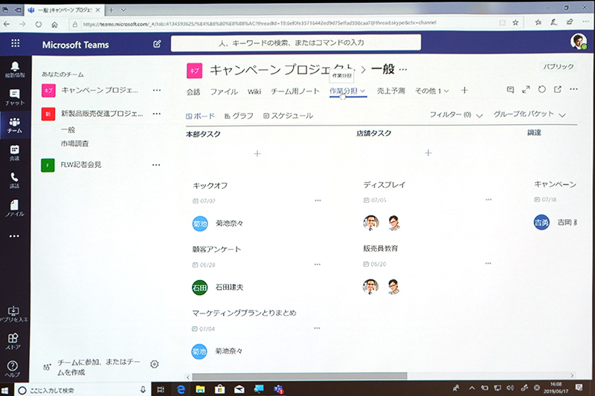Open 作業分担 tab dropdown chevron
The width and height of the screenshot is (595, 396).
(x=363, y=91)
